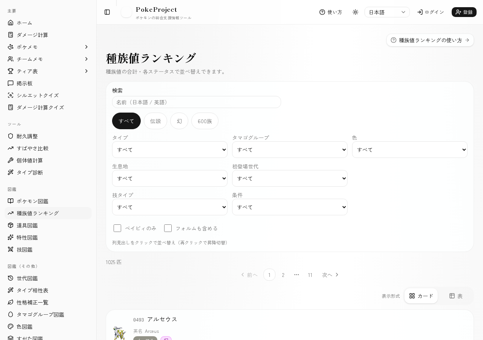Switch display format to 表

click(456, 296)
